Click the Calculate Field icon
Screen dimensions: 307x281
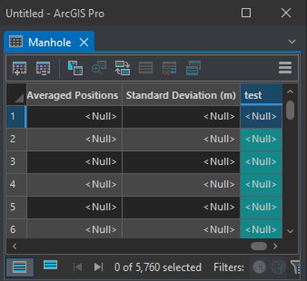43,68
